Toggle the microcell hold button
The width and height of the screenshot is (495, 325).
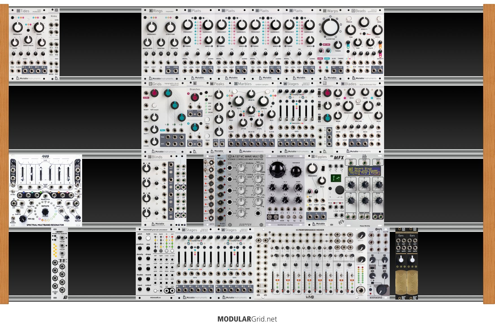pos(148,238)
